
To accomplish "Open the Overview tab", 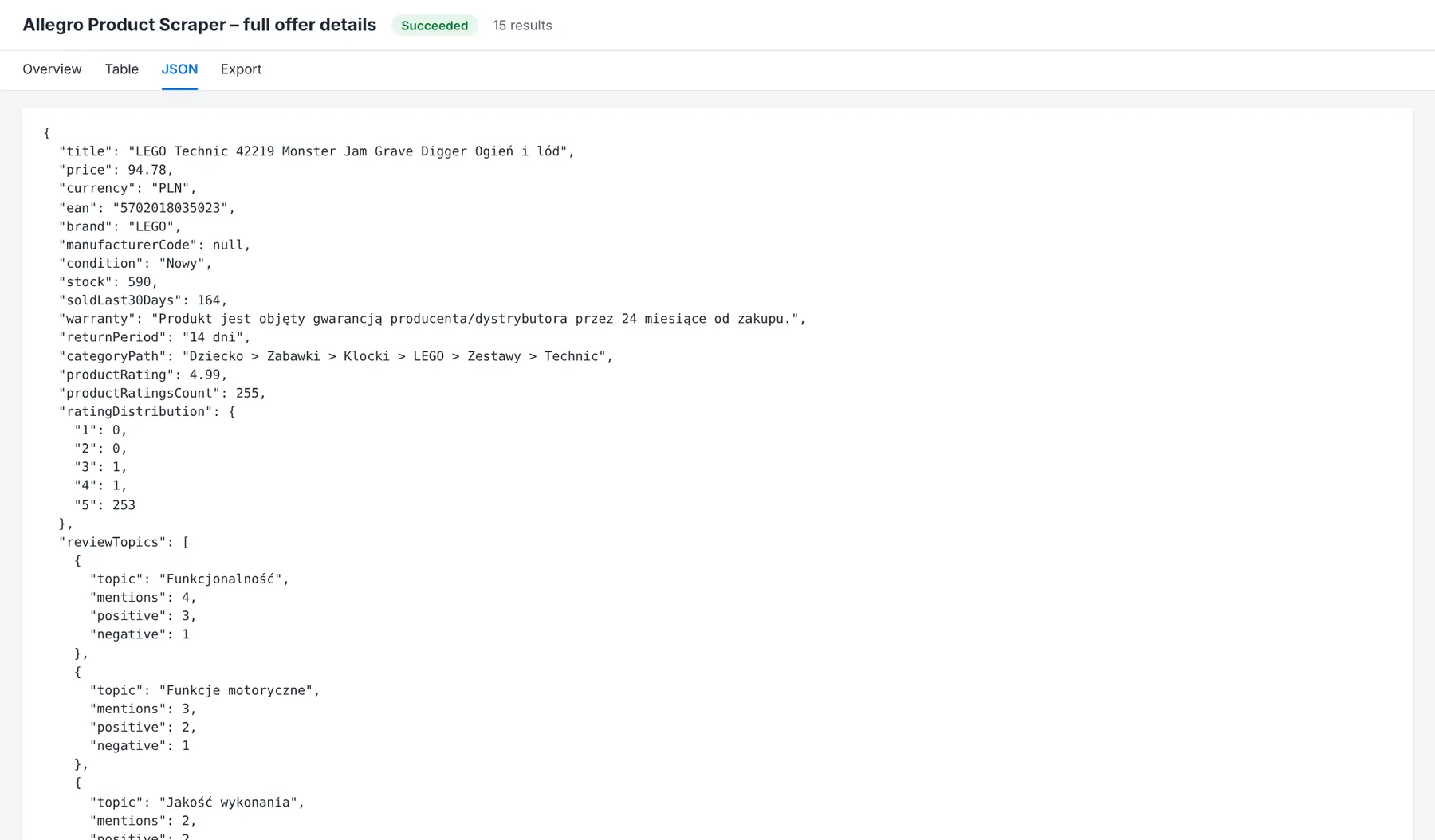I will pos(52,69).
